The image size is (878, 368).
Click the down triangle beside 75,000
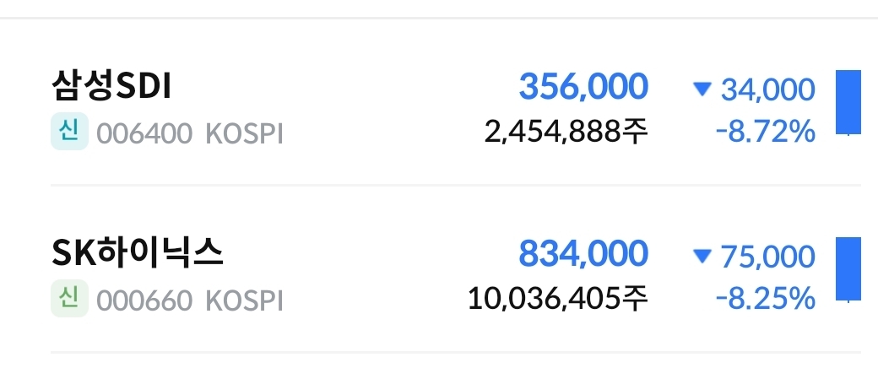[x=702, y=256]
